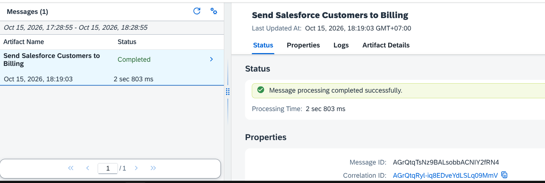Open the Artifact Details tab

pyautogui.click(x=386, y=45)
